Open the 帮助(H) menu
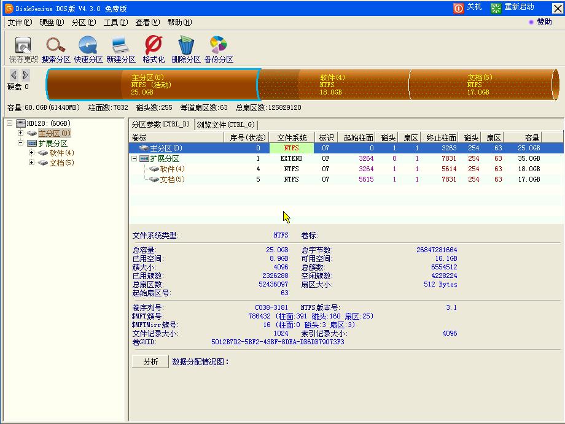565x424 pixels. [x=179, y=22]
